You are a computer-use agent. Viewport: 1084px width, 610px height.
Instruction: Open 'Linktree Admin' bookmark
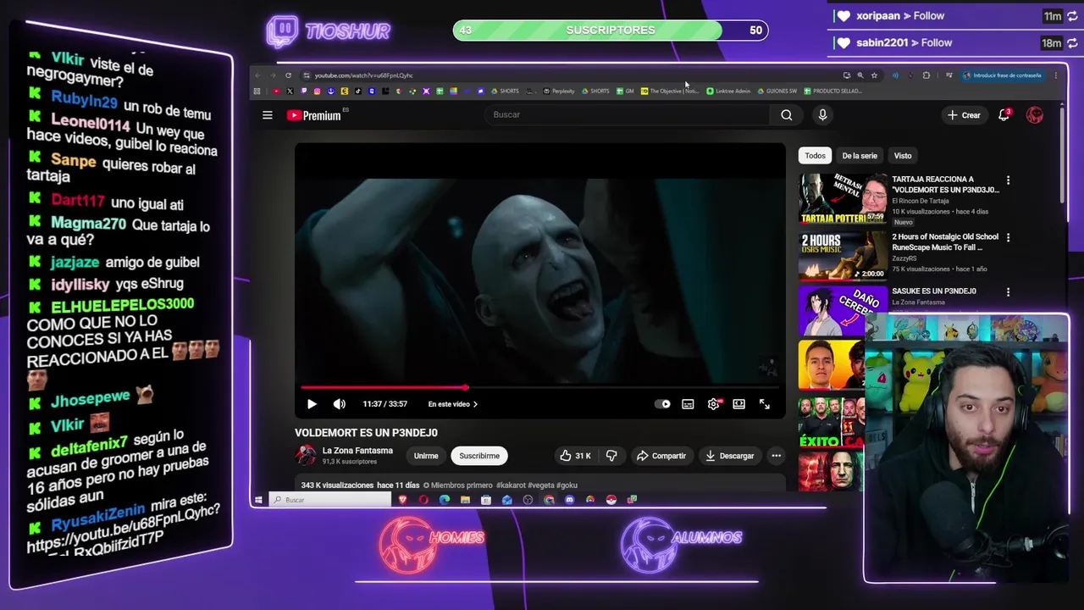click(728, 91)
